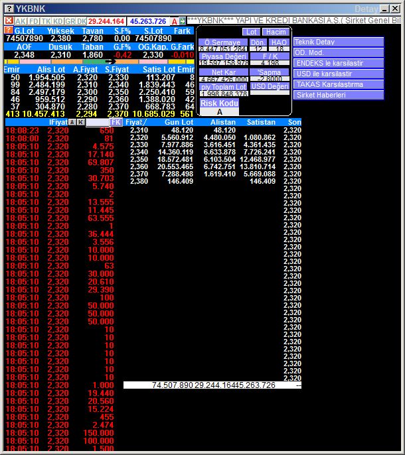Click the green arrow icon in toolbar
This screenshot has height=455, width=405.
(x=182, y=21)
